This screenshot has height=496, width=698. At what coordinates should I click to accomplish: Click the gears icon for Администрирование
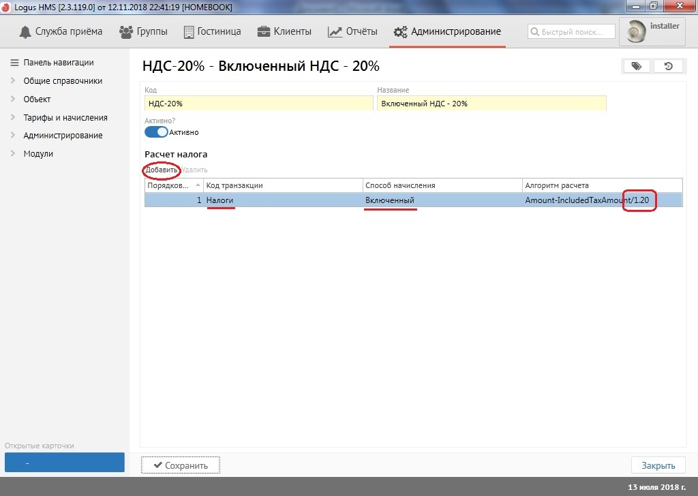(x=400, y=32)
